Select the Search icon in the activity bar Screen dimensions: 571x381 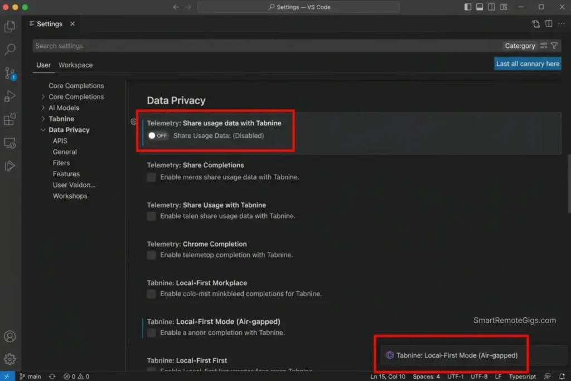click(9, 50)
